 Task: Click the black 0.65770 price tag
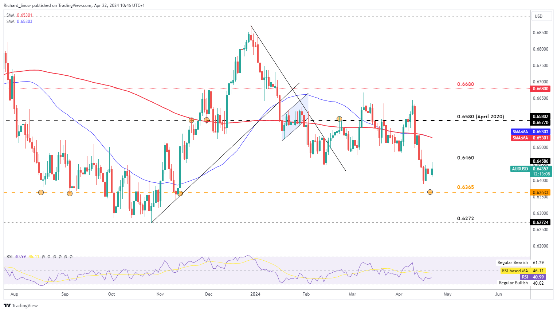click(x=541, y=123)
